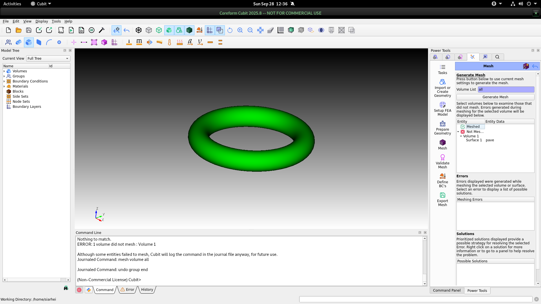Toggle the volume selection filter button
Viewport: 541px width, 304px height.
pos(29,42)
